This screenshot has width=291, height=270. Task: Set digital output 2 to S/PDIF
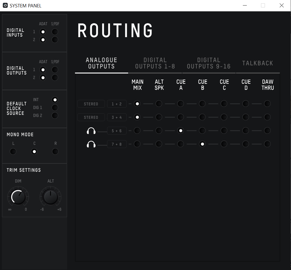[x=55, y=78]
